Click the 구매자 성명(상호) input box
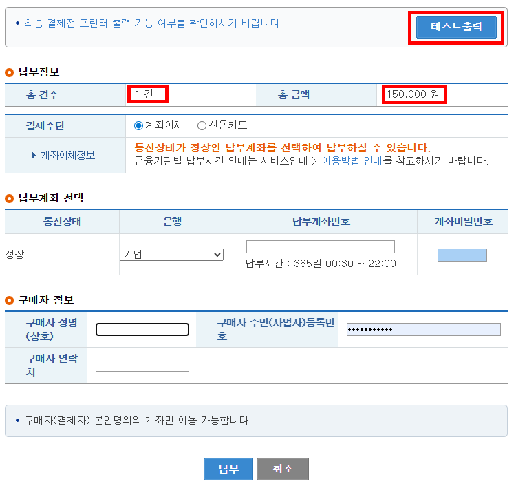 click(142, 329)
